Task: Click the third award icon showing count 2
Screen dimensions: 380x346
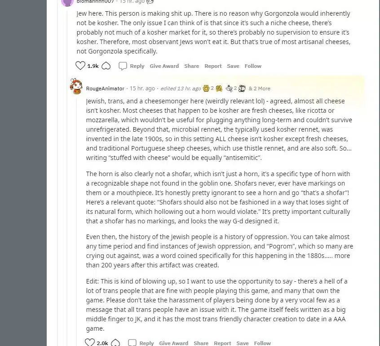Action: (x=229, y=88)
